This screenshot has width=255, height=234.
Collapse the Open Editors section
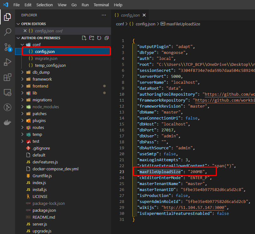pos(18,24)
